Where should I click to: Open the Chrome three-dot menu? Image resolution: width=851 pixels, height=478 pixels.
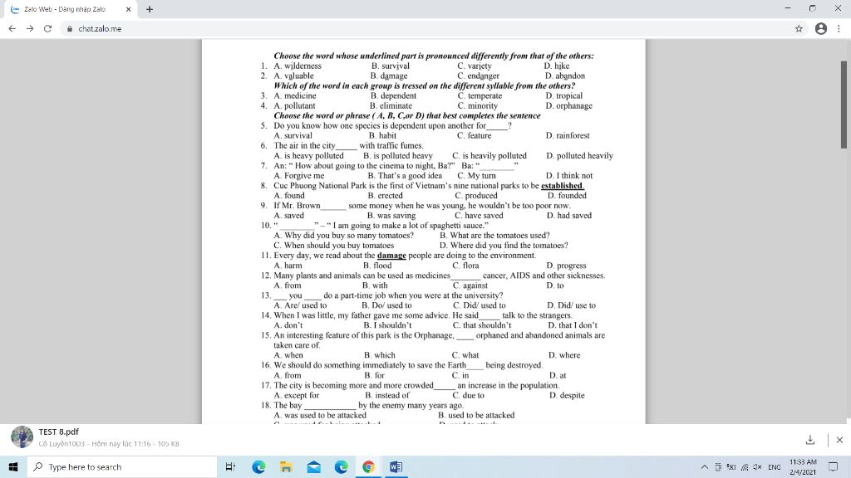pos(839,29)
